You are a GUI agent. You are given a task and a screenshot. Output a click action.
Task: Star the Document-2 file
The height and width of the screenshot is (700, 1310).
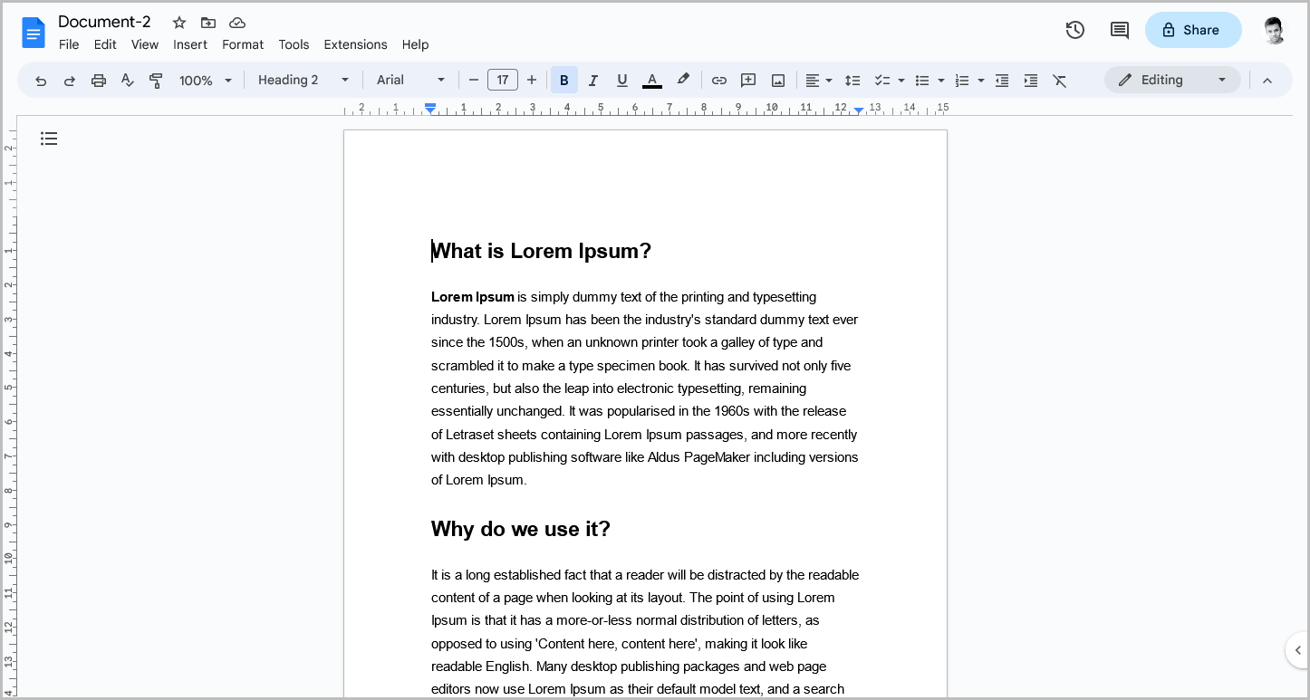point(178,22)
